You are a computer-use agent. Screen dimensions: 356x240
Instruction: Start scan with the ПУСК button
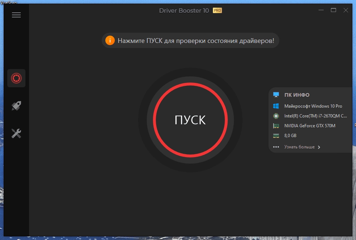tap(190, 120)
